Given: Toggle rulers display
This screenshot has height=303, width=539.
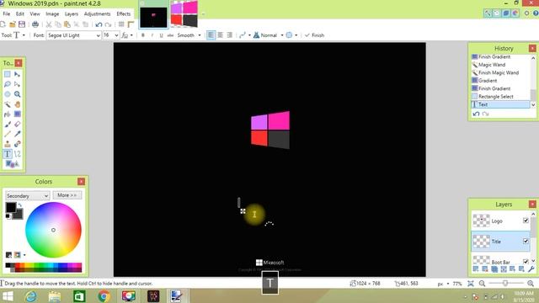Looking at the screenshot, I should click(x=131, y=24).
